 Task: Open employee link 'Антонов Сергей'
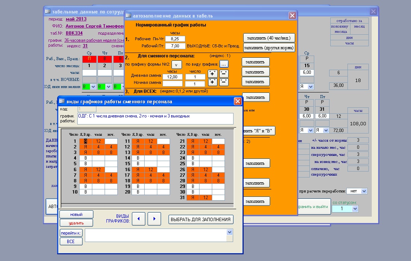click(95, 26)
